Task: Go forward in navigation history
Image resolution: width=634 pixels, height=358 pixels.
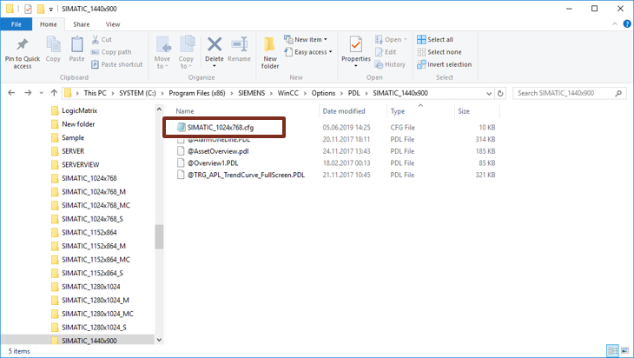Action: click(28, 93)
